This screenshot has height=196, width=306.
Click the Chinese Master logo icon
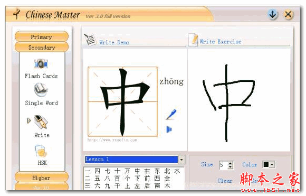(17, 14)
